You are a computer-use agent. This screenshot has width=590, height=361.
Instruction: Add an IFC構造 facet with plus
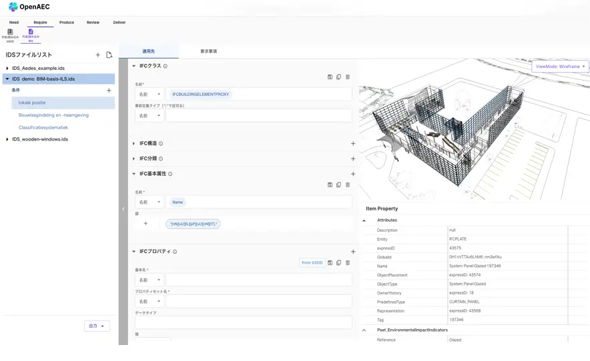click(353, 143)
